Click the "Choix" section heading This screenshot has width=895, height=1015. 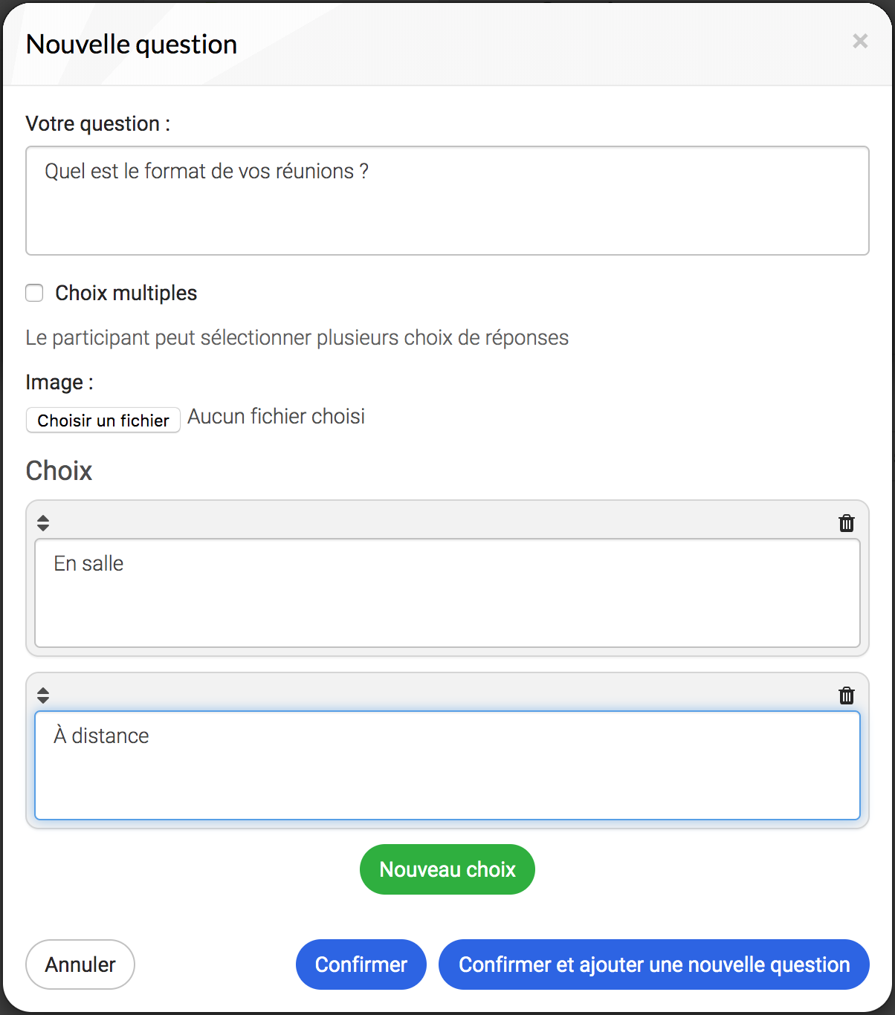tap(59, 470)
